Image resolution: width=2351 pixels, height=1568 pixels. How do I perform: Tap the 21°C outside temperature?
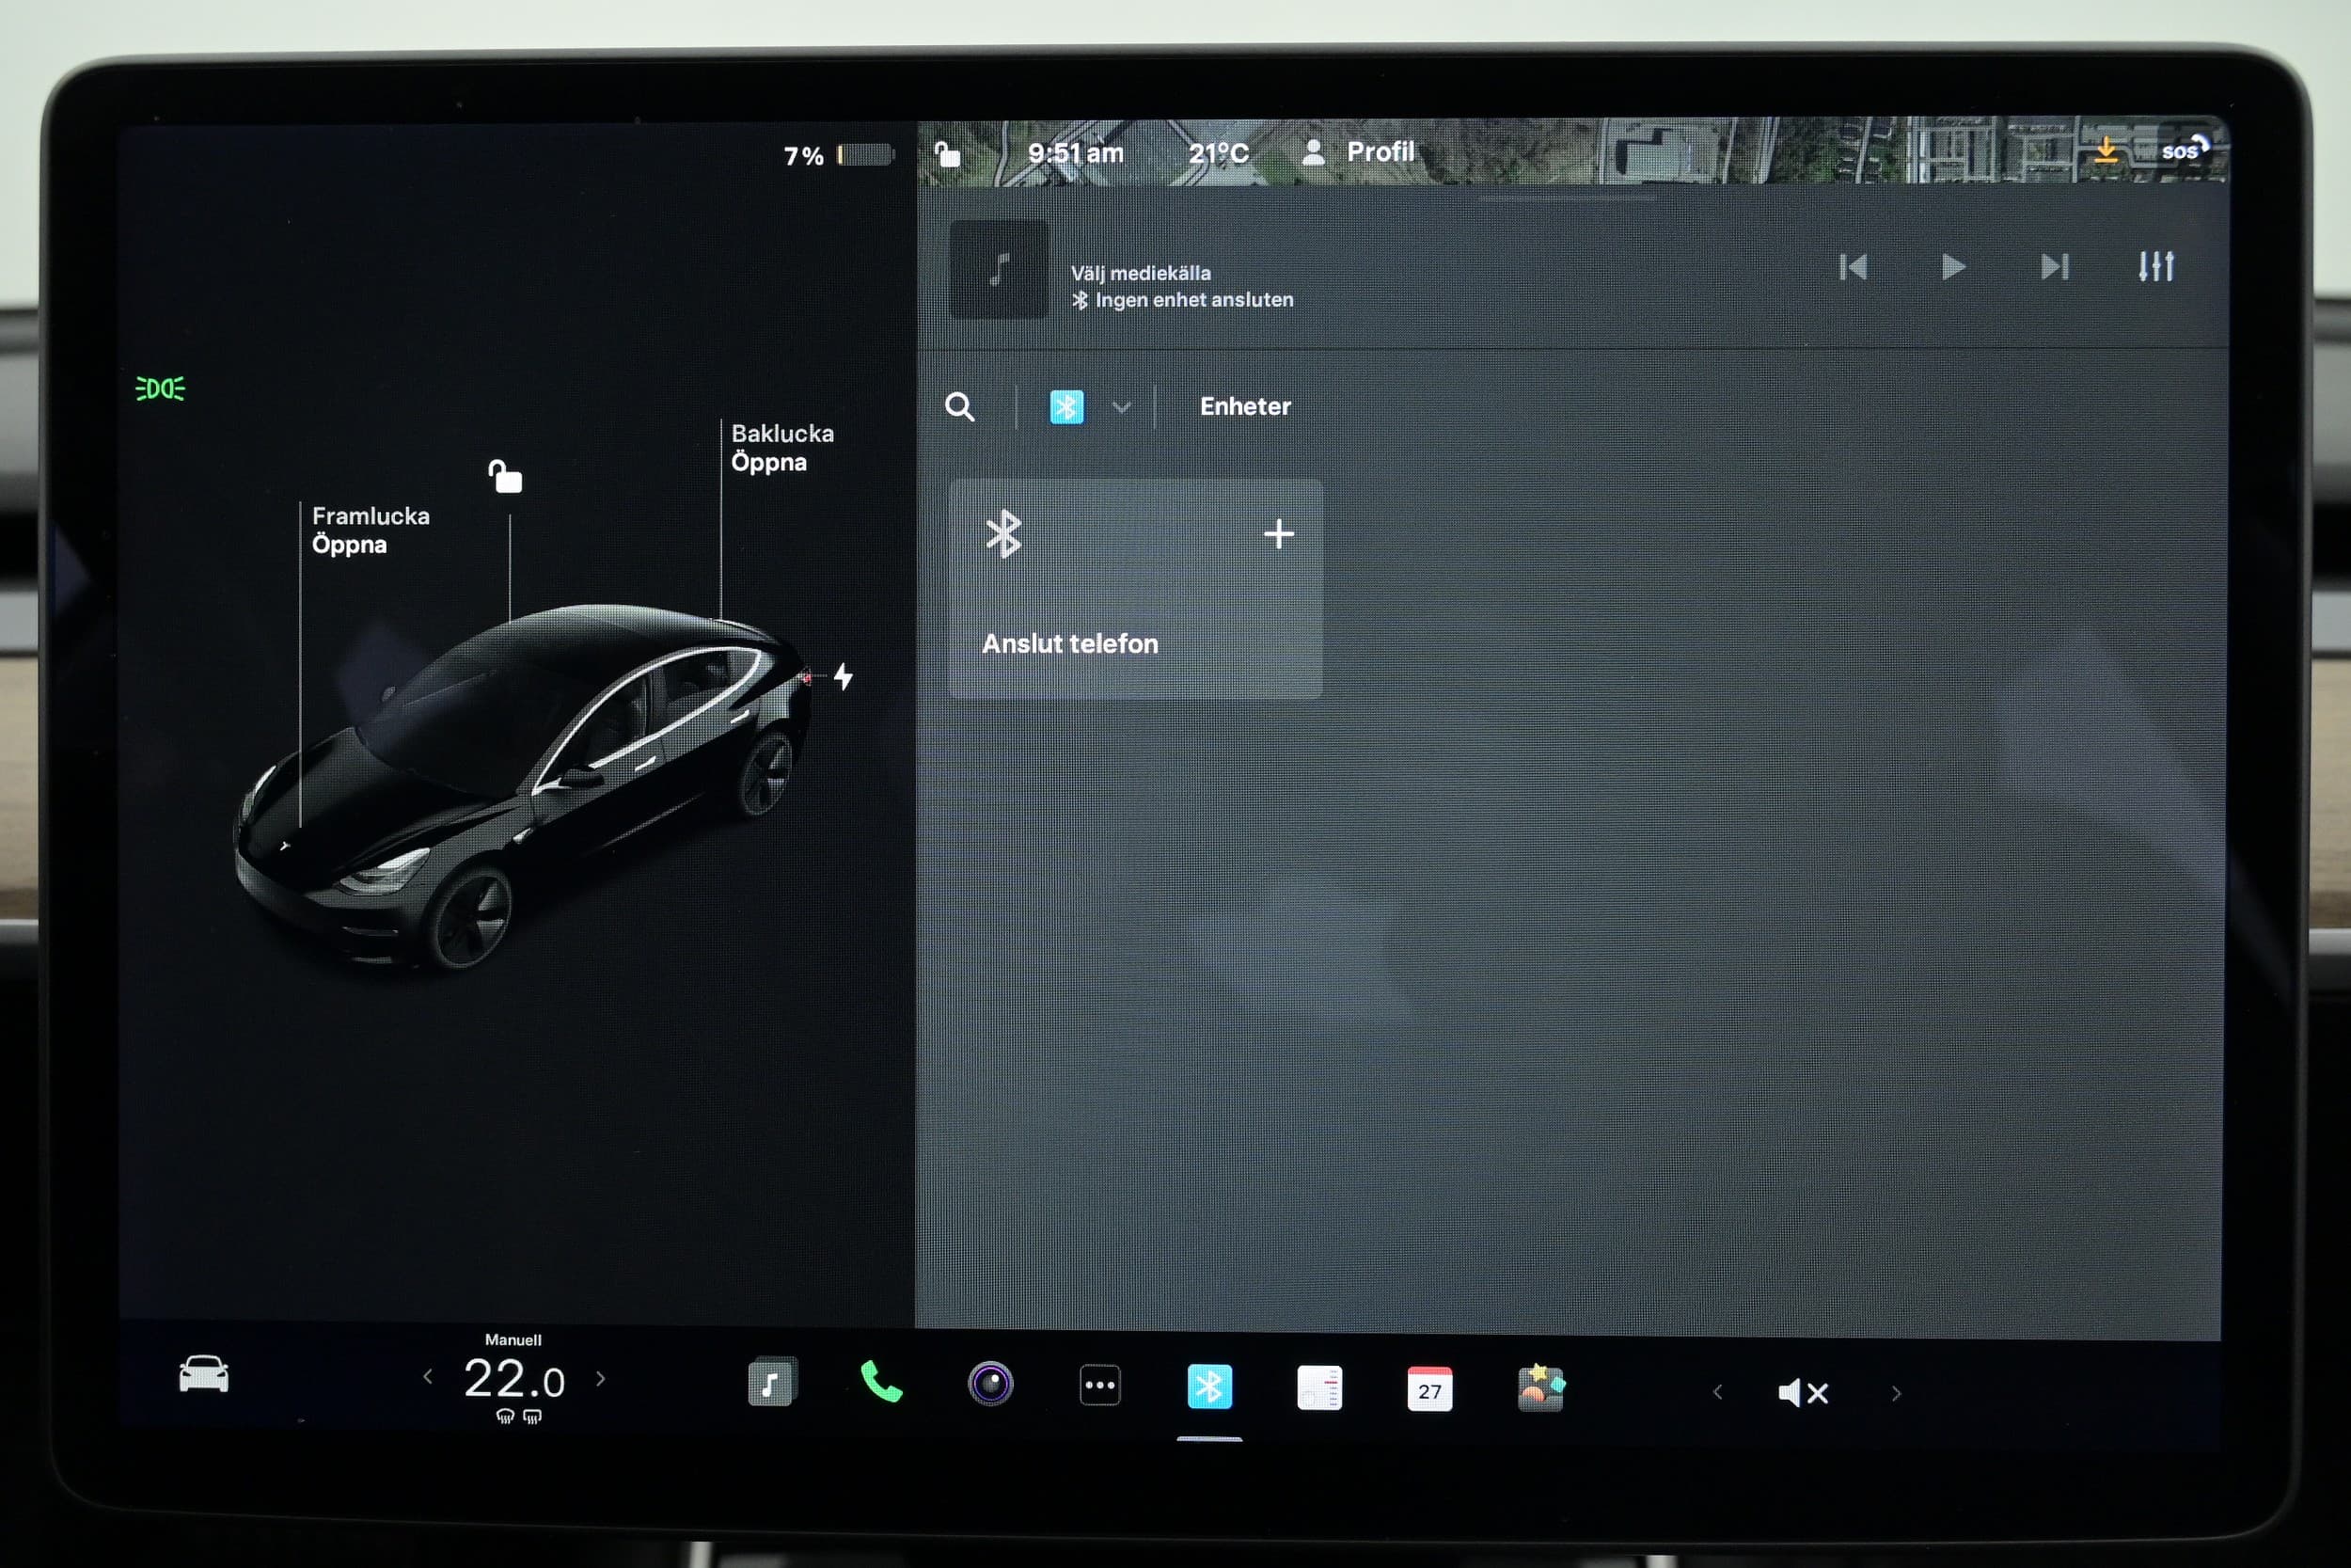point(1219,153)
